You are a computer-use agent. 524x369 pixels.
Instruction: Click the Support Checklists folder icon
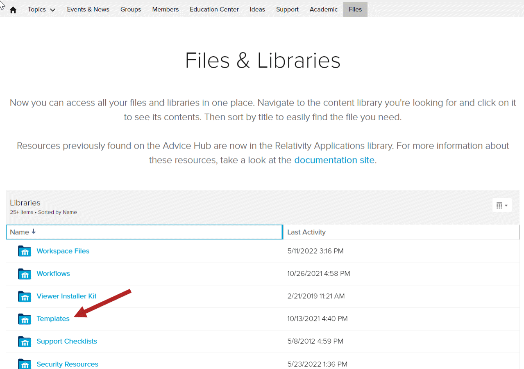[x=25, y=341]
